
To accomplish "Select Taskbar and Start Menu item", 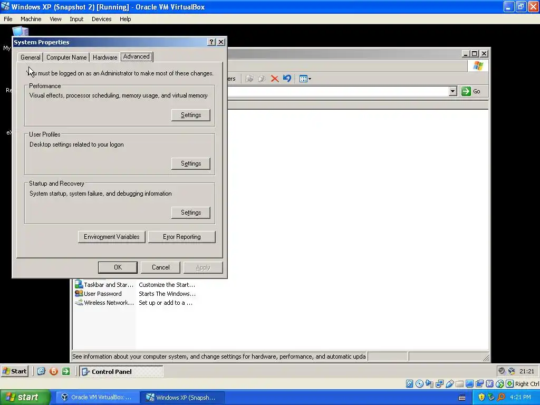I will tap(109, 285).
